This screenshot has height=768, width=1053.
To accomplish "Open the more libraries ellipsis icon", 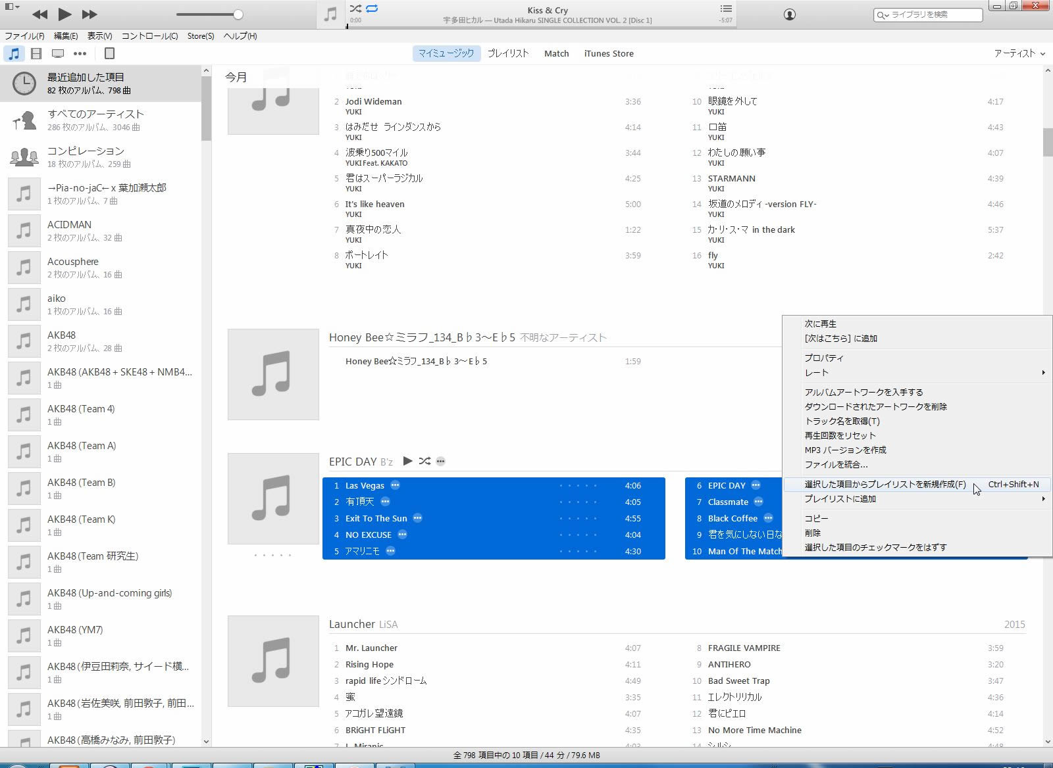I will [80, 53].
